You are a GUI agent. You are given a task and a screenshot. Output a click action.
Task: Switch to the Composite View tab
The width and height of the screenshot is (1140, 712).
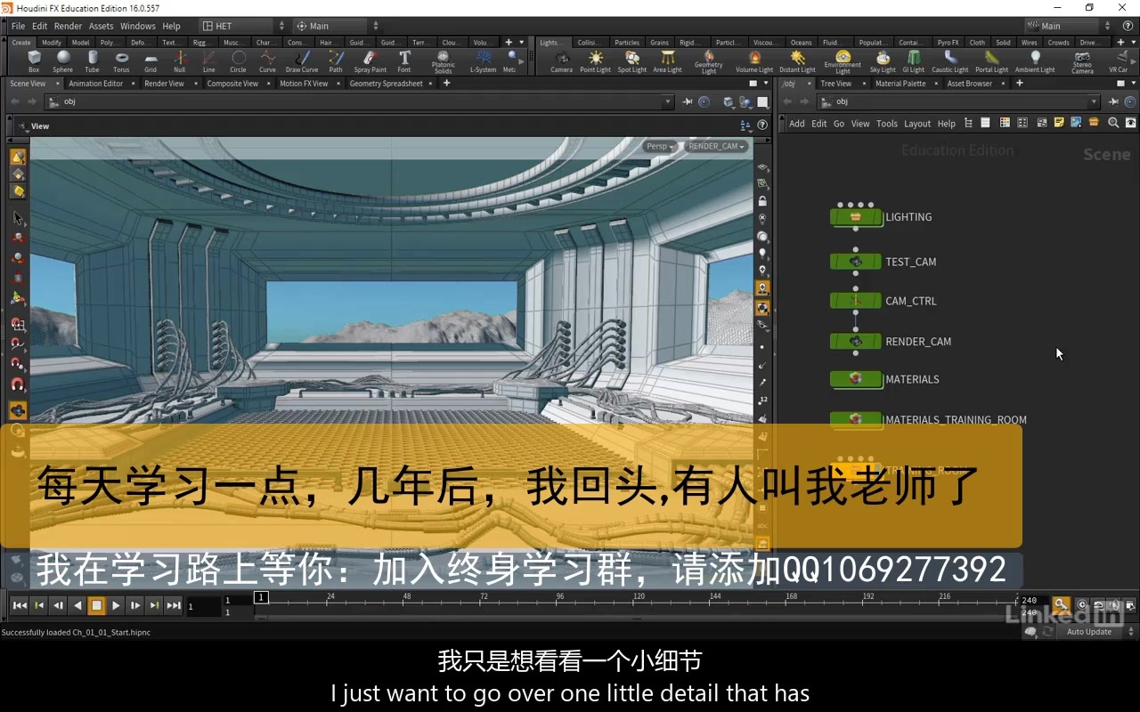pos(232,84)
